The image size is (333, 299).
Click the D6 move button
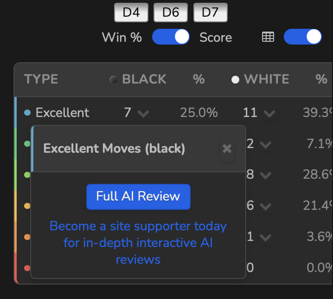click(171, 13)
